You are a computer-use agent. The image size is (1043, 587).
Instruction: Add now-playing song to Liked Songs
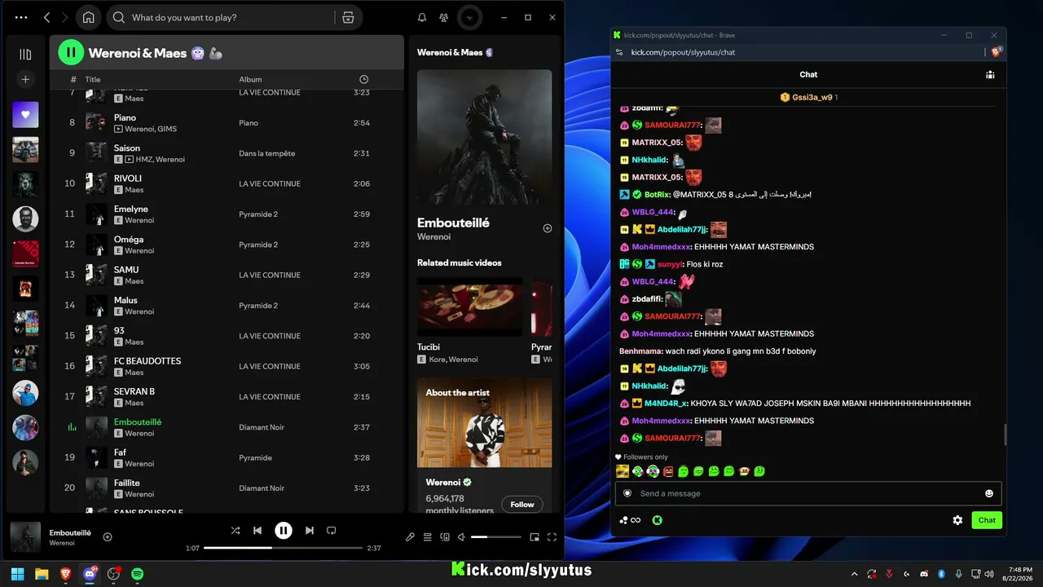point(108,536)
